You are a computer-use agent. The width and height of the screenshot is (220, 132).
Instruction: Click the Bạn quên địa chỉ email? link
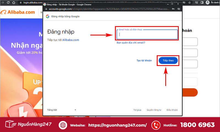pyautogui.click(x=131, y=43)
